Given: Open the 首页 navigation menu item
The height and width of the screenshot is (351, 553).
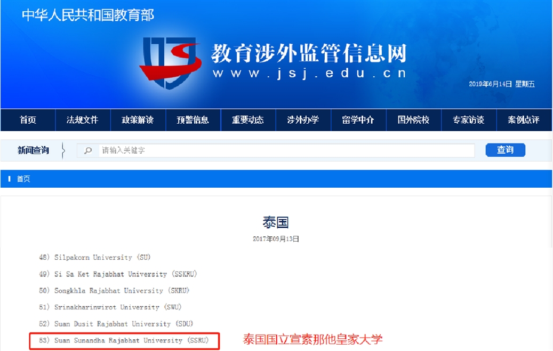Looking at the screenshot, I should (28, 120).
